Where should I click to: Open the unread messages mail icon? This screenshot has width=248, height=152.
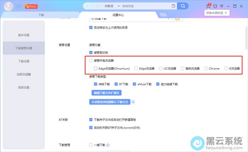[x=208, y=6]
